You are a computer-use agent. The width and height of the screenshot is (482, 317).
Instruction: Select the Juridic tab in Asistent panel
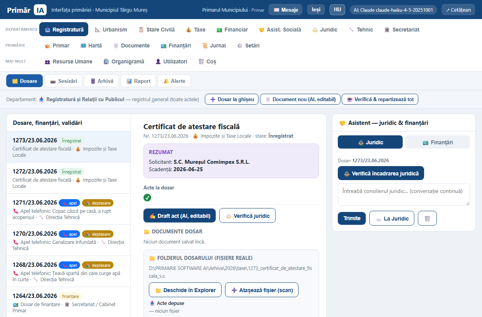coord(370,142)
